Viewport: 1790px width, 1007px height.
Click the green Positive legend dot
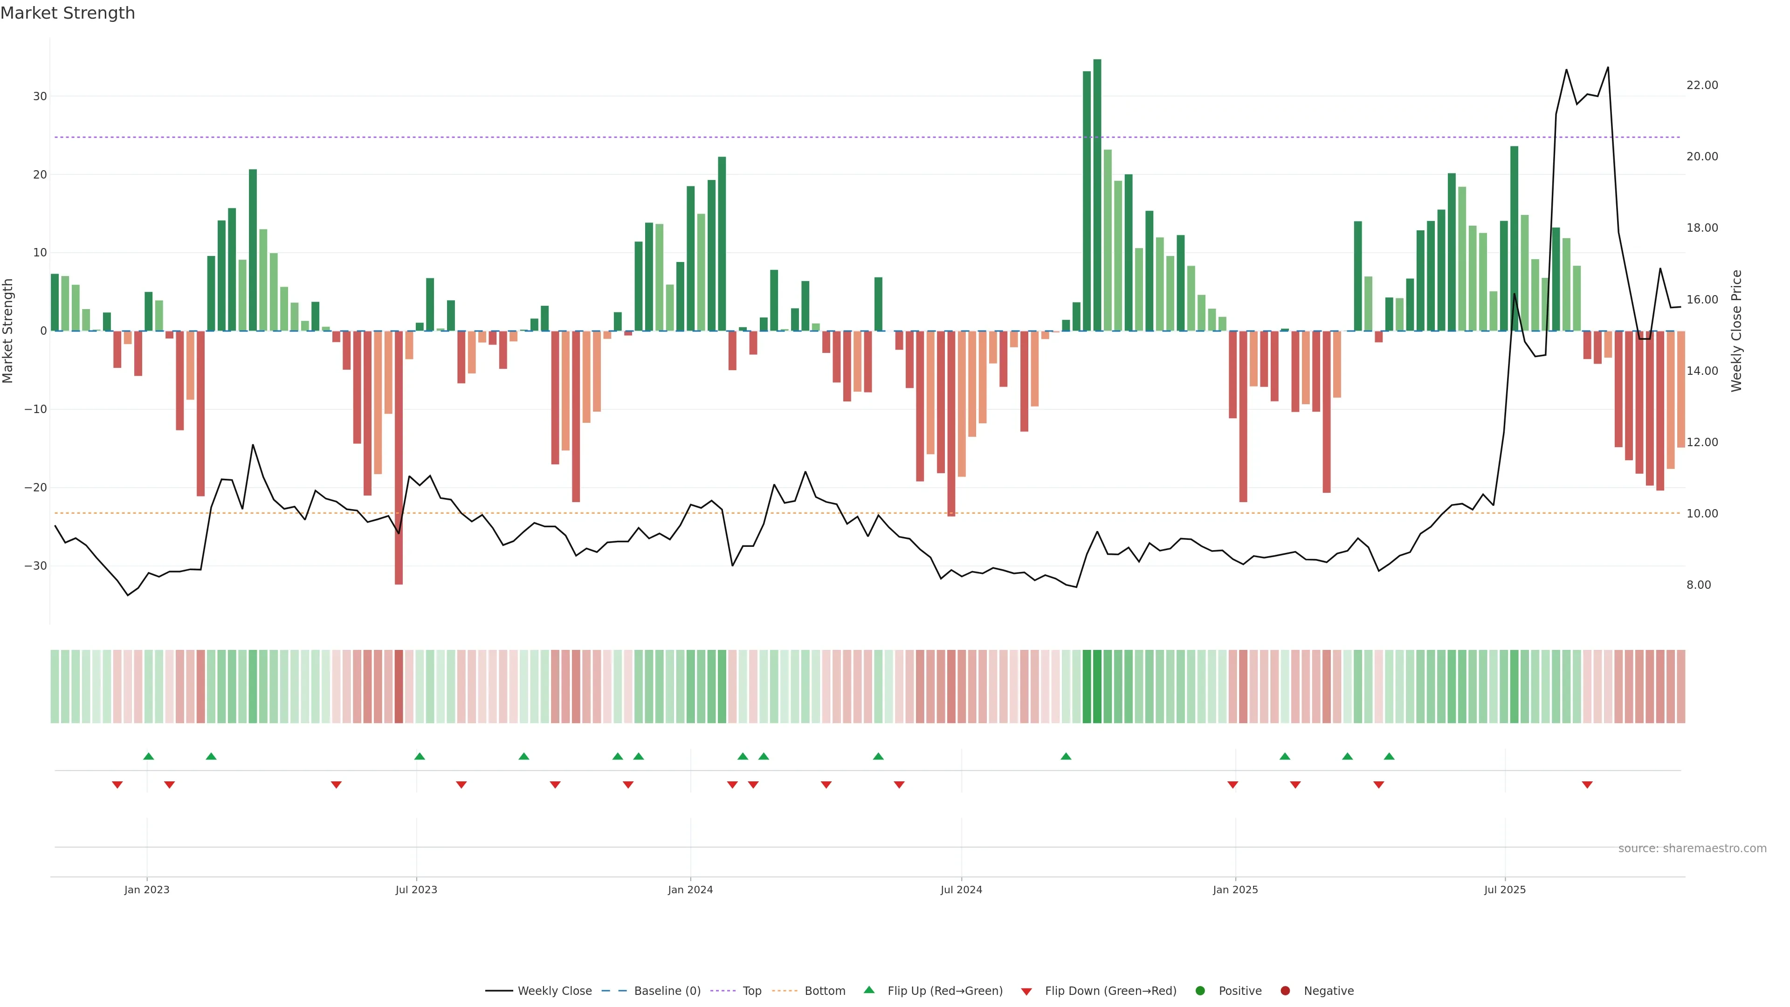pyautogui.click(x=1200, y=991)
